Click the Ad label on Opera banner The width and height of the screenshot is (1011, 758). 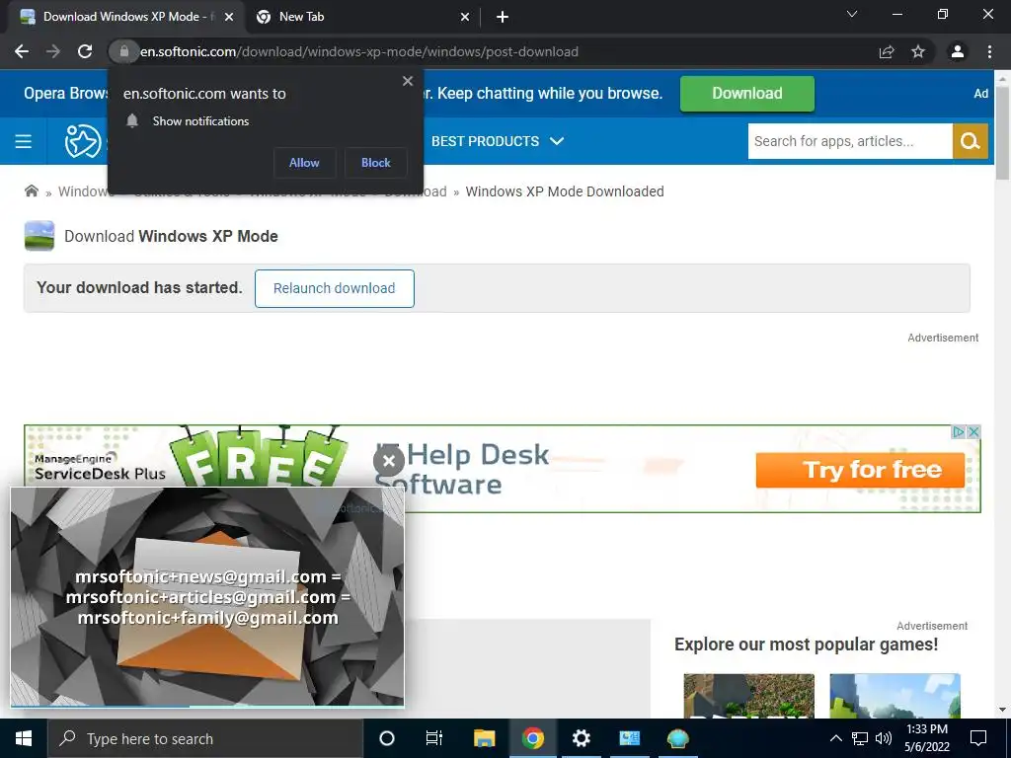980,94
